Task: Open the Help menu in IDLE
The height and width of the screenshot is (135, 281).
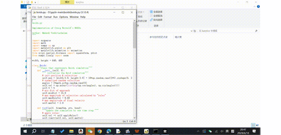Action: pos(83,17)
